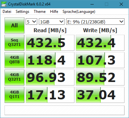Screen dimensions: 129x118
Task: Run all benchmarks with the All button
Action: click(x=14, y=25)
